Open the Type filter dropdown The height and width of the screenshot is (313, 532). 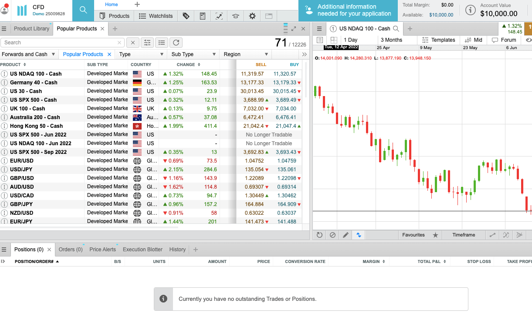(141, 54)
